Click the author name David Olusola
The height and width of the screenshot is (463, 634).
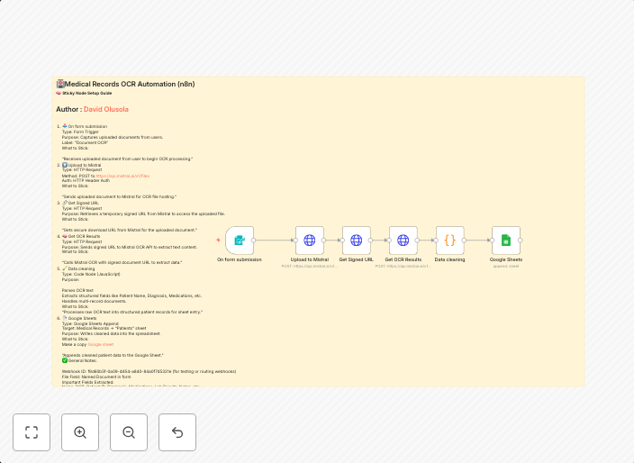tap(106, 109)
